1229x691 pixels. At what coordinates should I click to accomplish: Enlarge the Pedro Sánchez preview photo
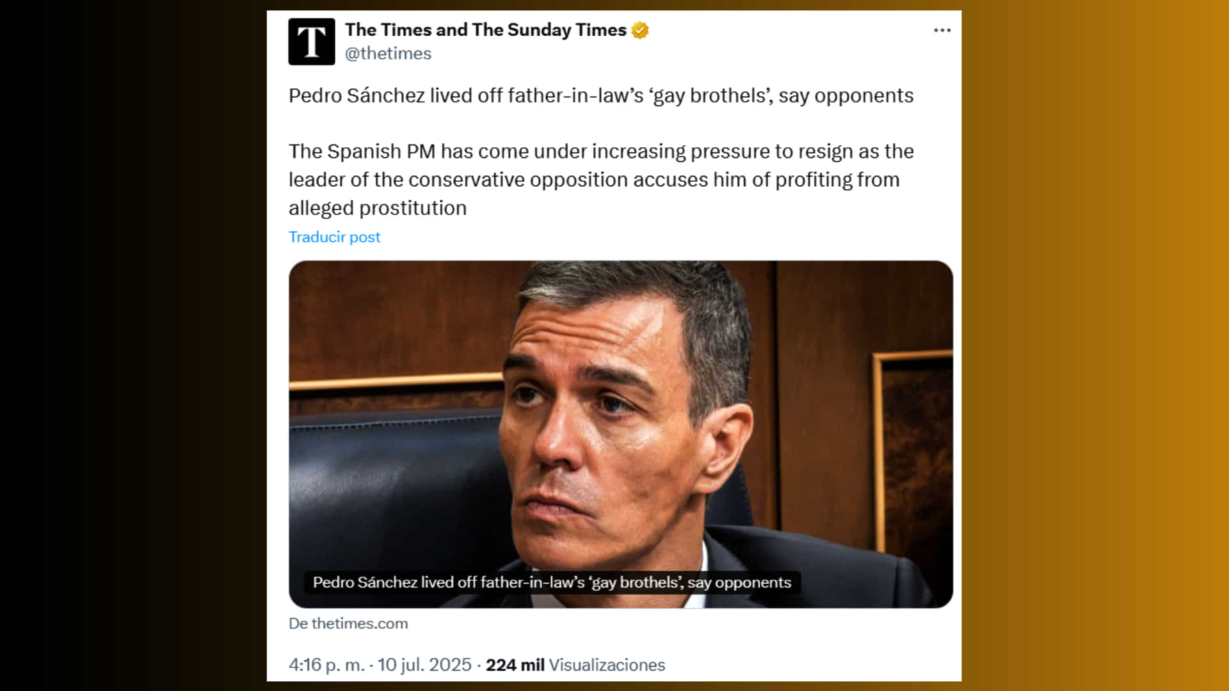(x=620, y=384)
